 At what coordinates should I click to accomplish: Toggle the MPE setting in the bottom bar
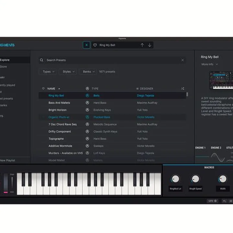point(212,201)
